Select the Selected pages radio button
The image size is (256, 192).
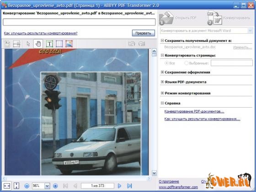point(187,63)
